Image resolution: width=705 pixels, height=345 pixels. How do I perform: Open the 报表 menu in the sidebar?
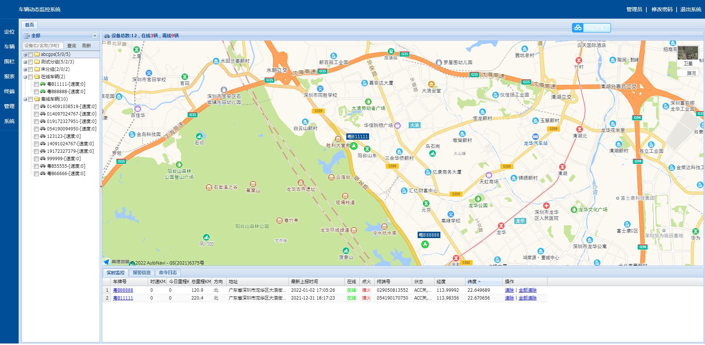tap(9, 76)
